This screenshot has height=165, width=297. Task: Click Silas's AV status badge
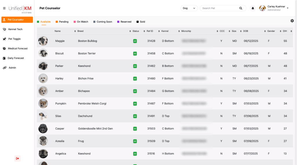(135, 116)
